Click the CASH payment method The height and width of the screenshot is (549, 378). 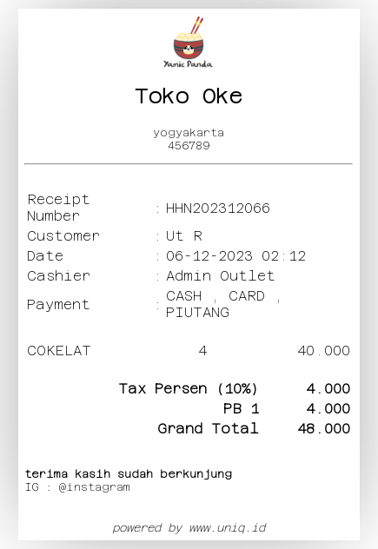tap(184, 296)
